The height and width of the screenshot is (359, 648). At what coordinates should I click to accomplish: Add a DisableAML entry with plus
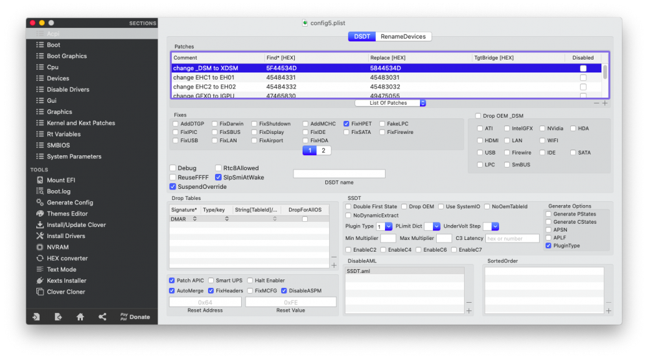pos(469,310)
